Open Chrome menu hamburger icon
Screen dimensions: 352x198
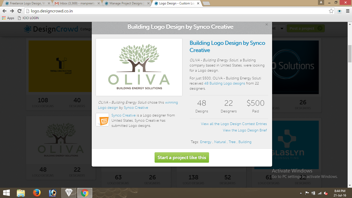(347, 11)
